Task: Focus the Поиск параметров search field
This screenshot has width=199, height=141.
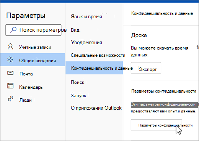Action: 33,30
